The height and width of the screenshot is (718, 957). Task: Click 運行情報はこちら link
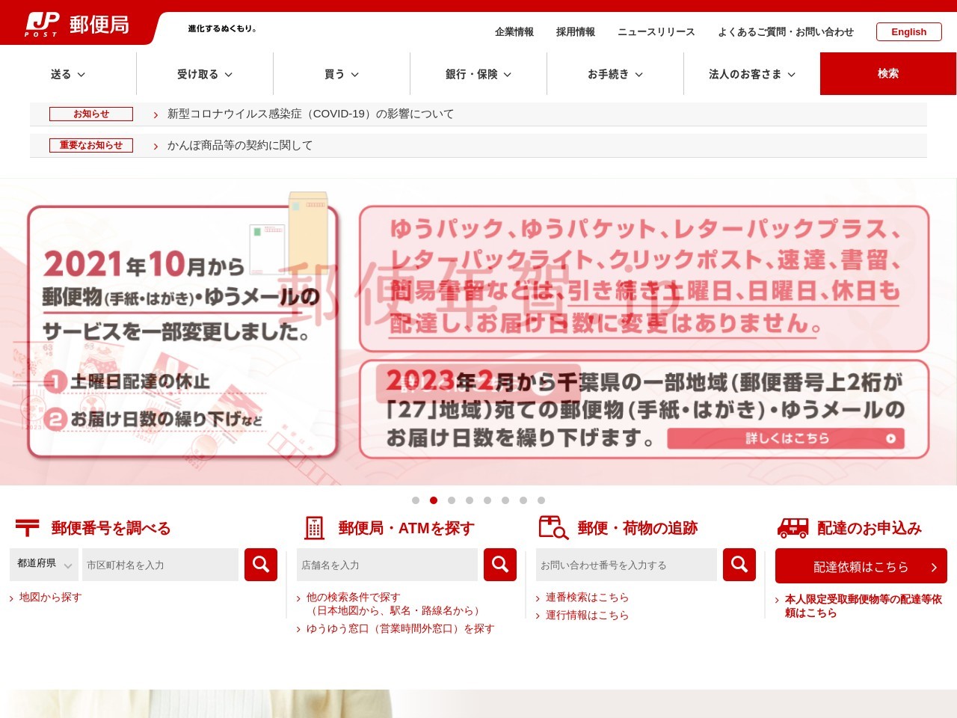(x=587, y=616)
